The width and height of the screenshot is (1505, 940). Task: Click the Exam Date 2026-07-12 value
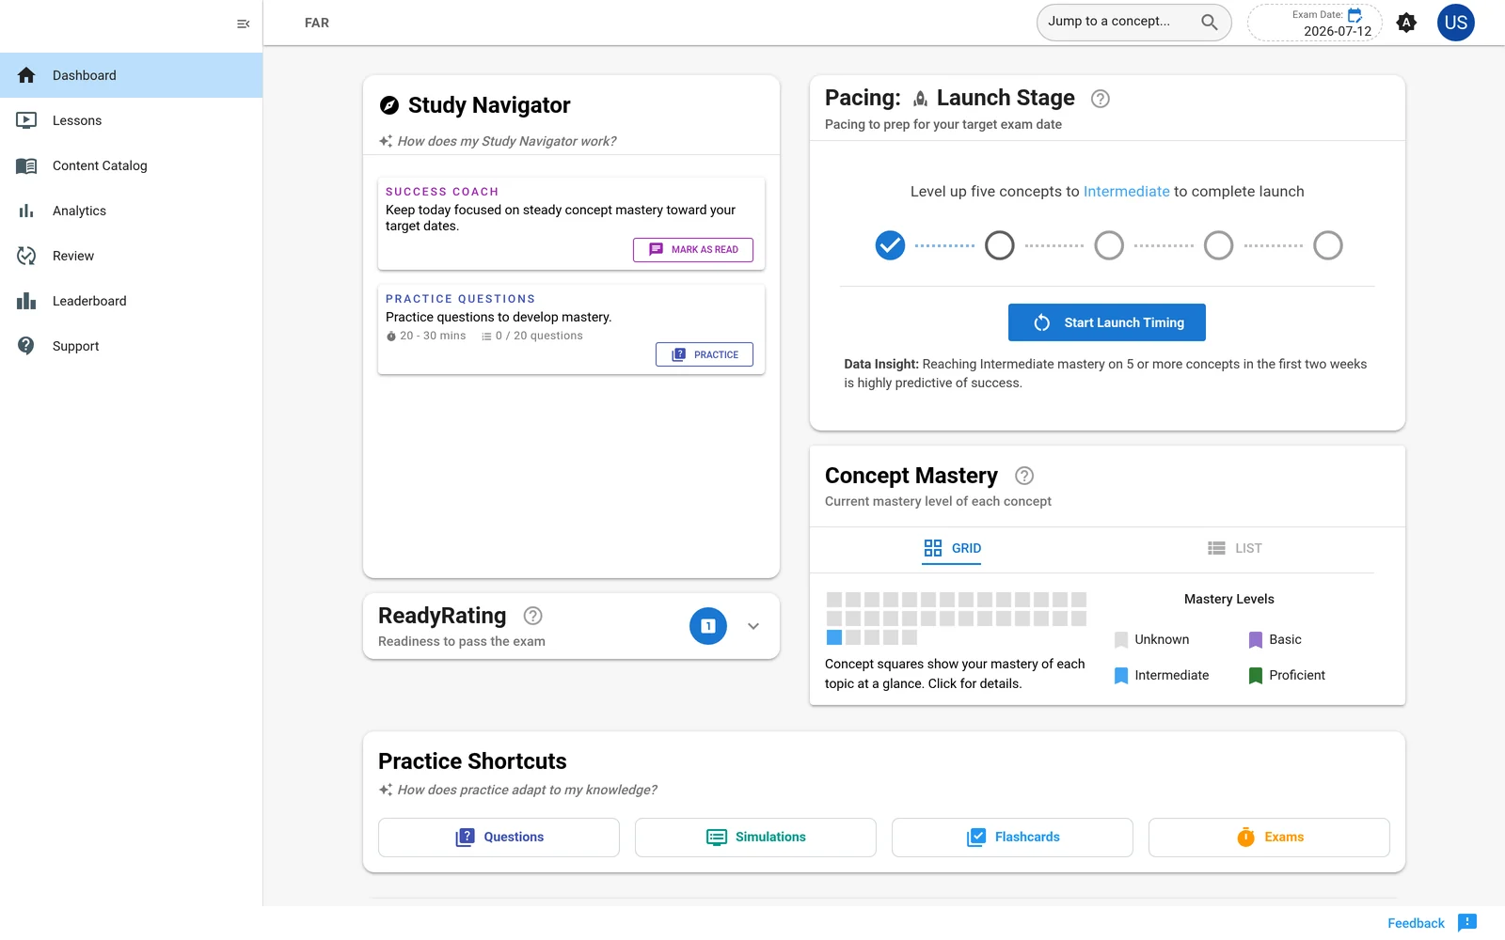click(x=1338, y=31)
